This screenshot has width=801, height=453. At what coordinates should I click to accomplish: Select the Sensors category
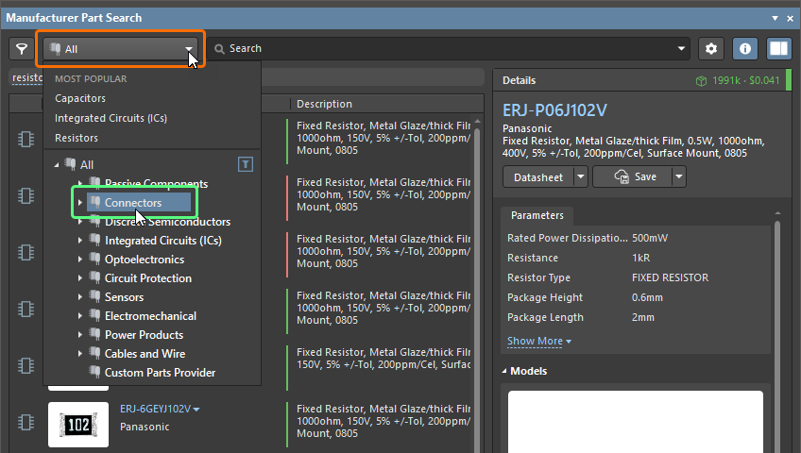pyautogui.click(x=124, y=297)
